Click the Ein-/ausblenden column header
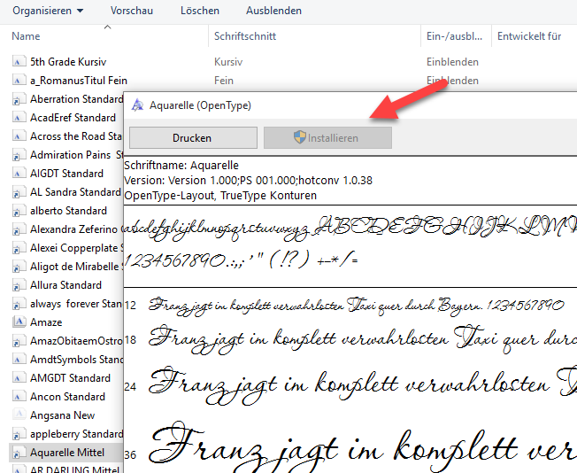The height and width of the screenshot is (473, 577). [454, 36]
